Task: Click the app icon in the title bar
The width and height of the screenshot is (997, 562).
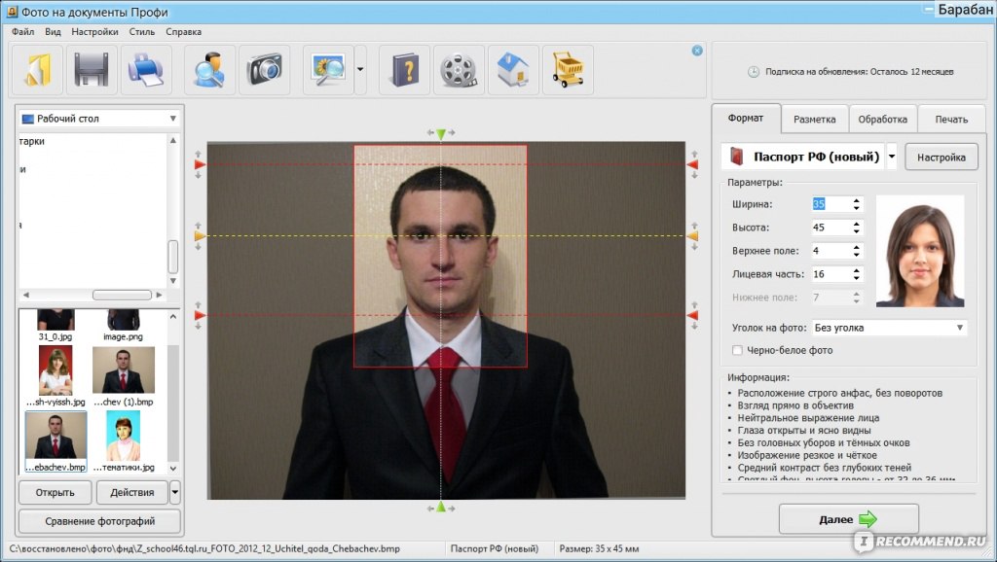Action: (12, 12)
